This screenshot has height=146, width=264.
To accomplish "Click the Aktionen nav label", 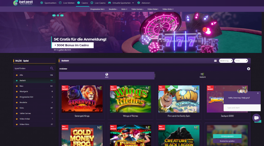I will [146, 3].
